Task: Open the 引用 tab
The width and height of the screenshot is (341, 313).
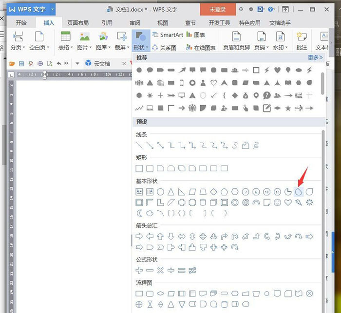Action: click(107, 23)
